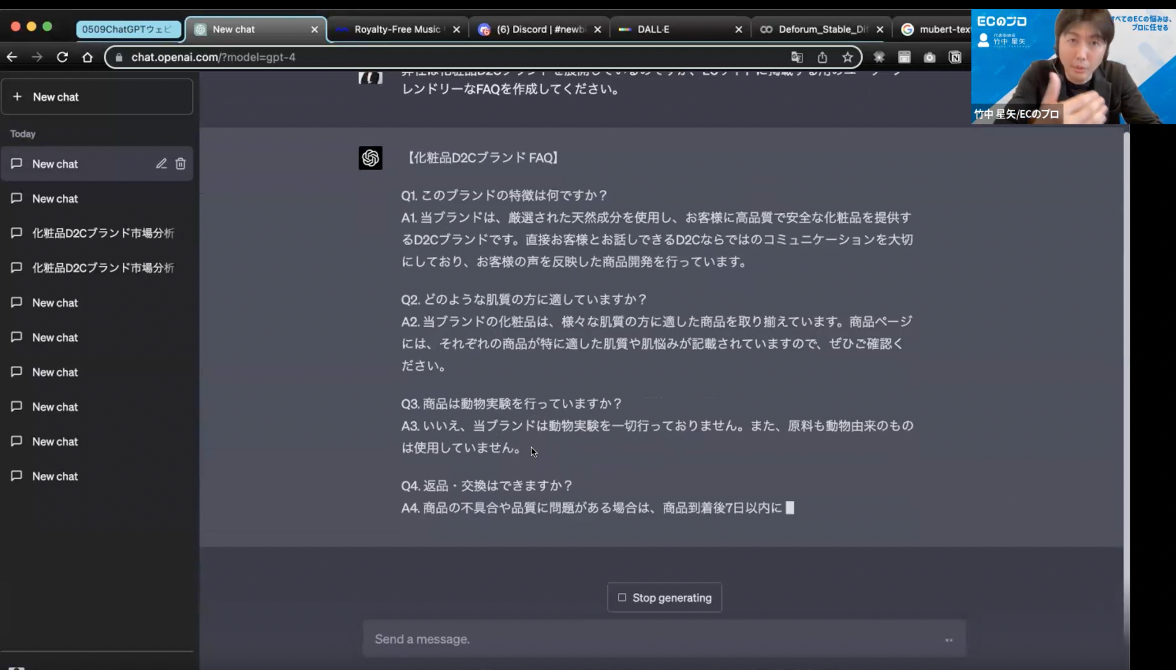
Task: Reload the page
Action: coord(62,57)
